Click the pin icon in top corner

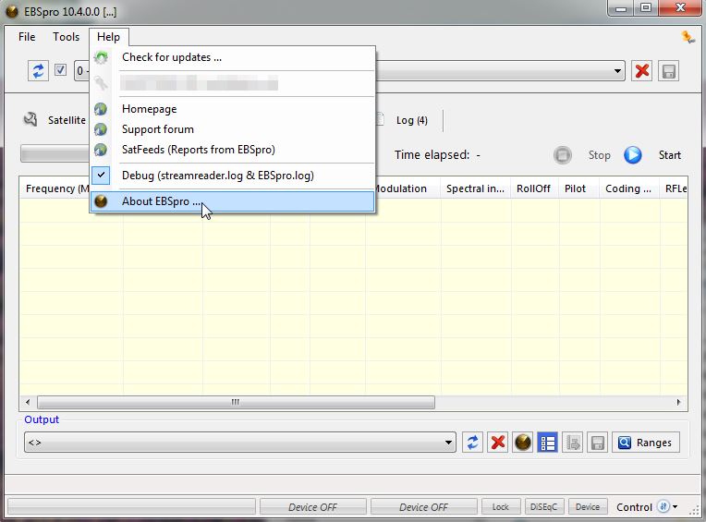[688, 37]
